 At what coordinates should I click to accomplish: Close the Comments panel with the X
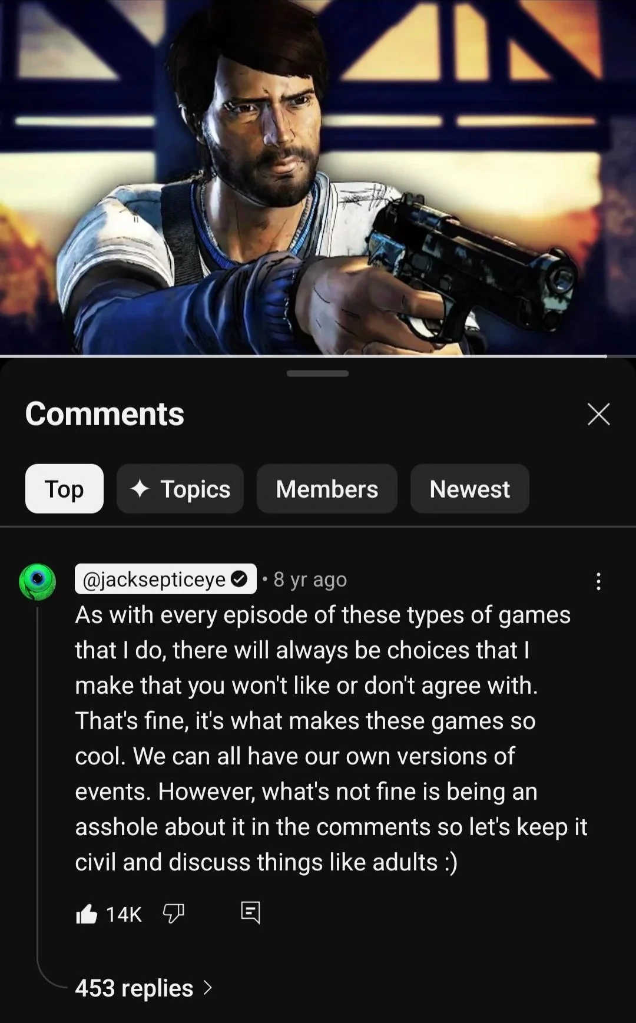[598, 415]
